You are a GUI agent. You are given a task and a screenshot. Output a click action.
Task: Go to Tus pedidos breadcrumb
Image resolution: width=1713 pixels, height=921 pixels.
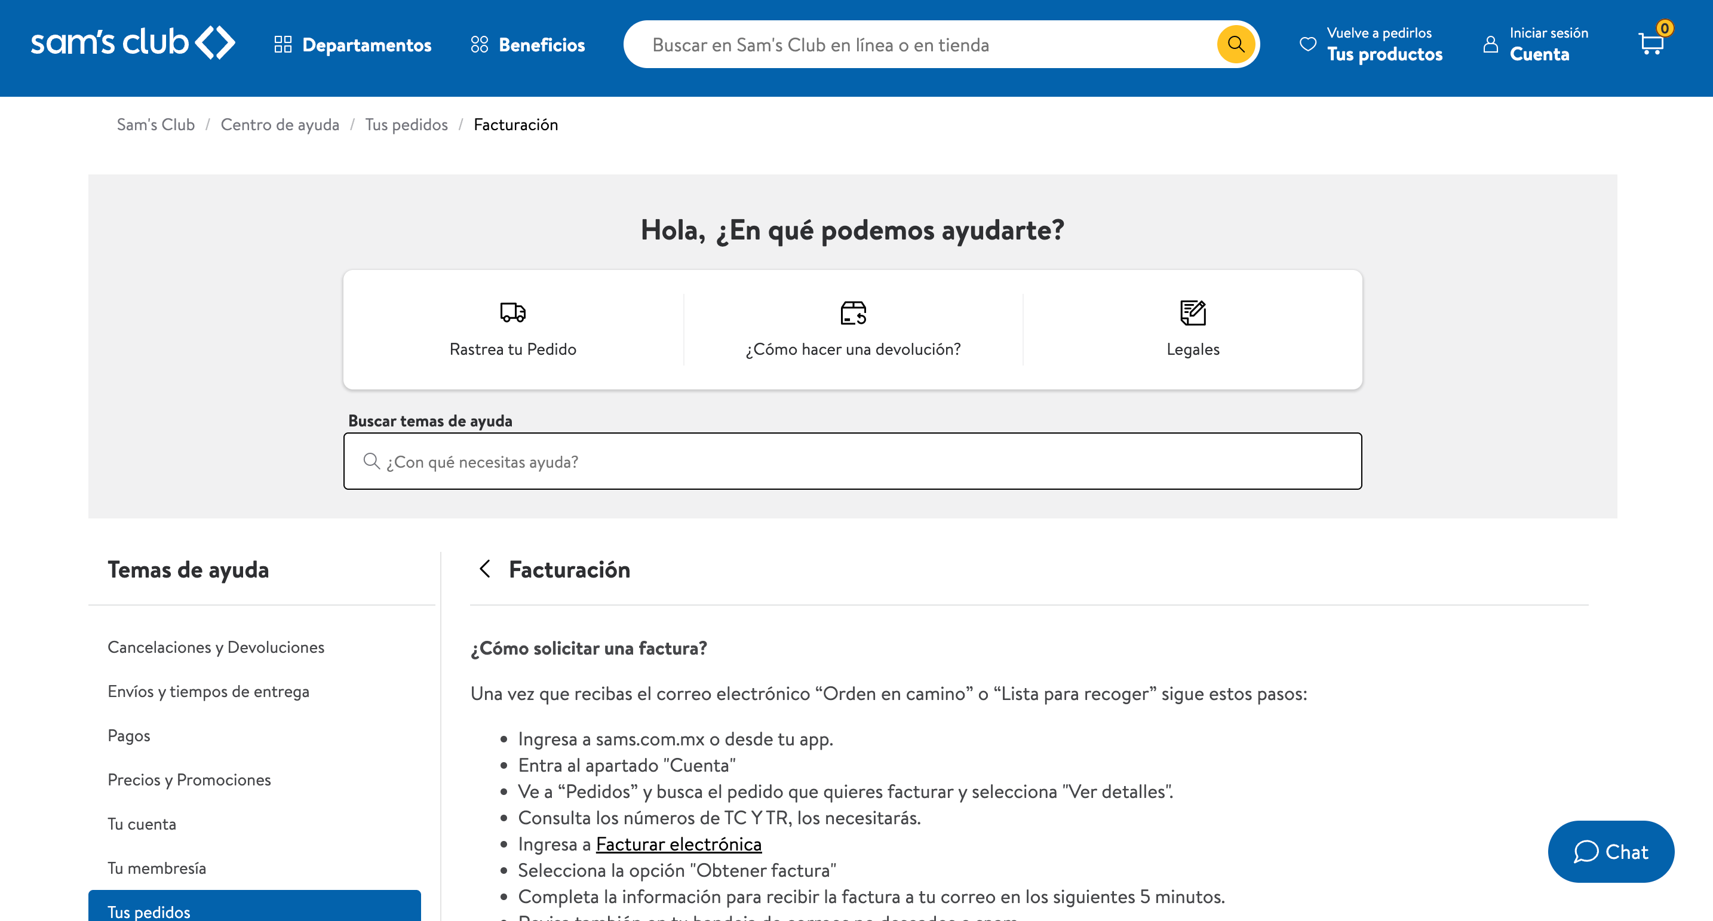406,124
